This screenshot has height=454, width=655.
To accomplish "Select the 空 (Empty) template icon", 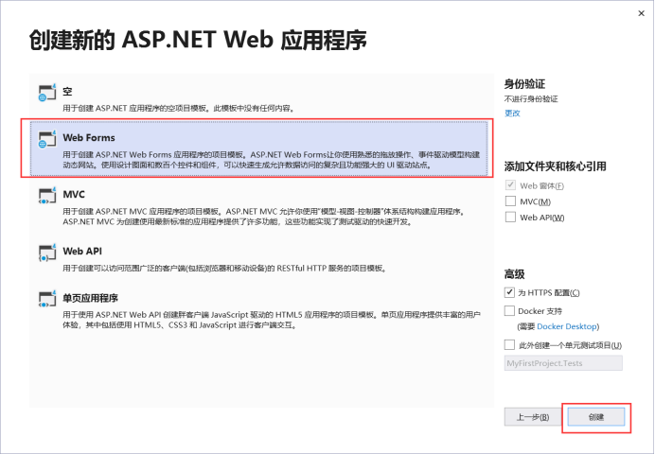I will coord(46,93).
